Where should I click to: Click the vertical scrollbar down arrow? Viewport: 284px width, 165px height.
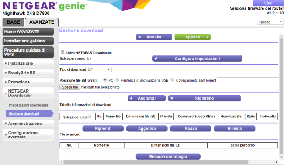281,157
